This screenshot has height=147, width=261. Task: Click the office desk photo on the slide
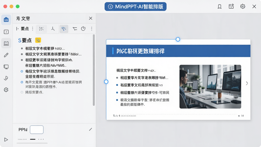coord(210,87)
